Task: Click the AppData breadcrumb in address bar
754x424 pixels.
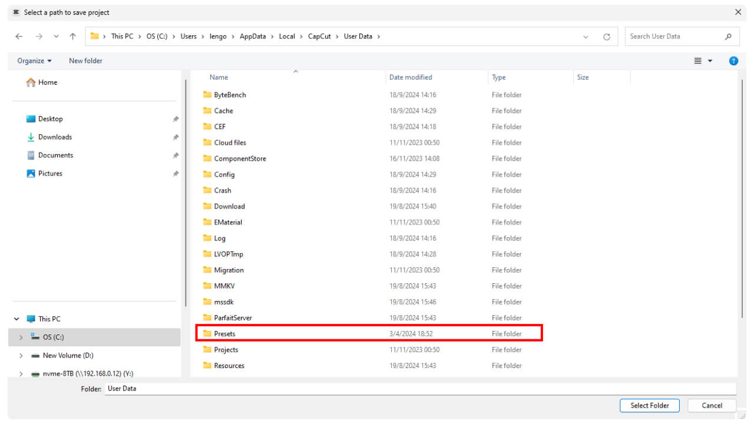Action: point(253,37)
